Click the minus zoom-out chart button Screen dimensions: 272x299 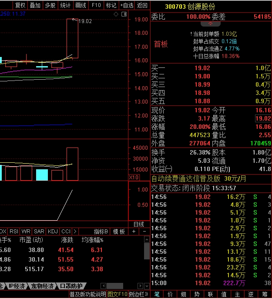tap(144, 232)
